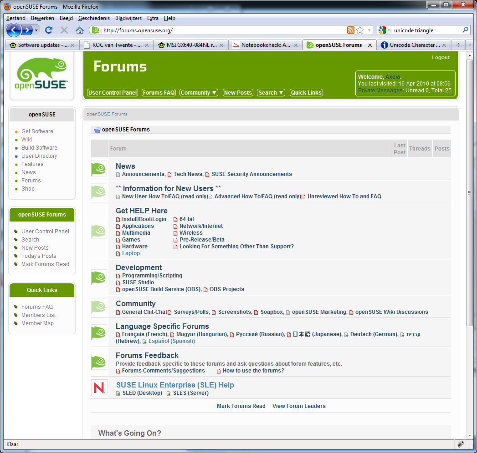Click the folder icon beside openSUSE Forums heading

(x=97, y=130)
